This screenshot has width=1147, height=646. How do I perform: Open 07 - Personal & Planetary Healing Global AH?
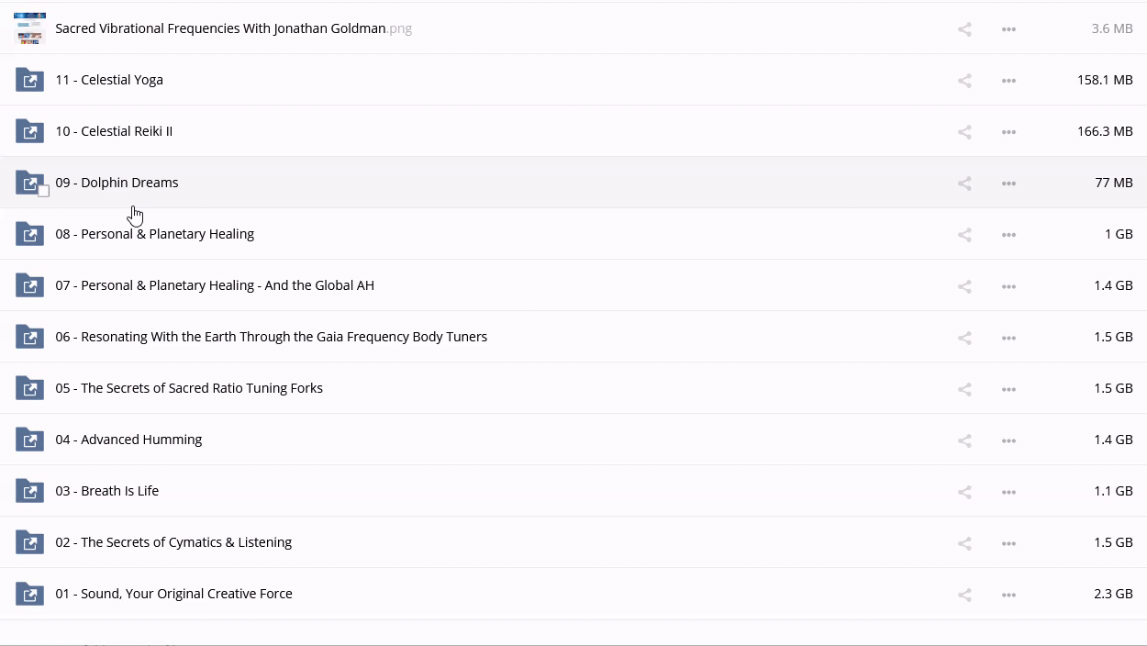pyautogui.click(x=215, y=285)
